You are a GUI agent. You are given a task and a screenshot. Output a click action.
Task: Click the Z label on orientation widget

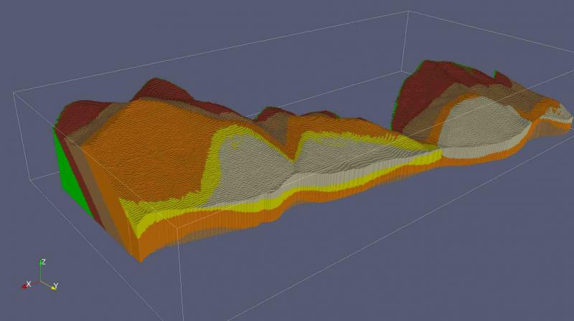(44, 262)
